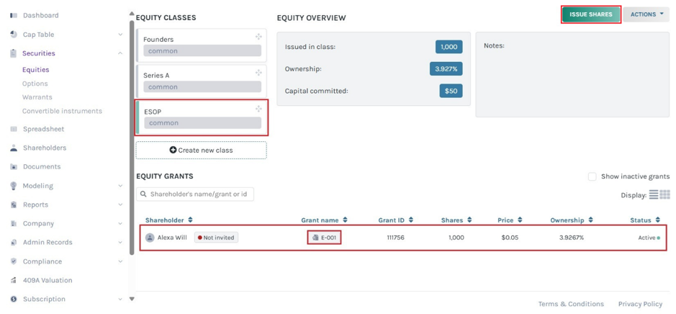Go to Shareholders page

coord(45,148)
